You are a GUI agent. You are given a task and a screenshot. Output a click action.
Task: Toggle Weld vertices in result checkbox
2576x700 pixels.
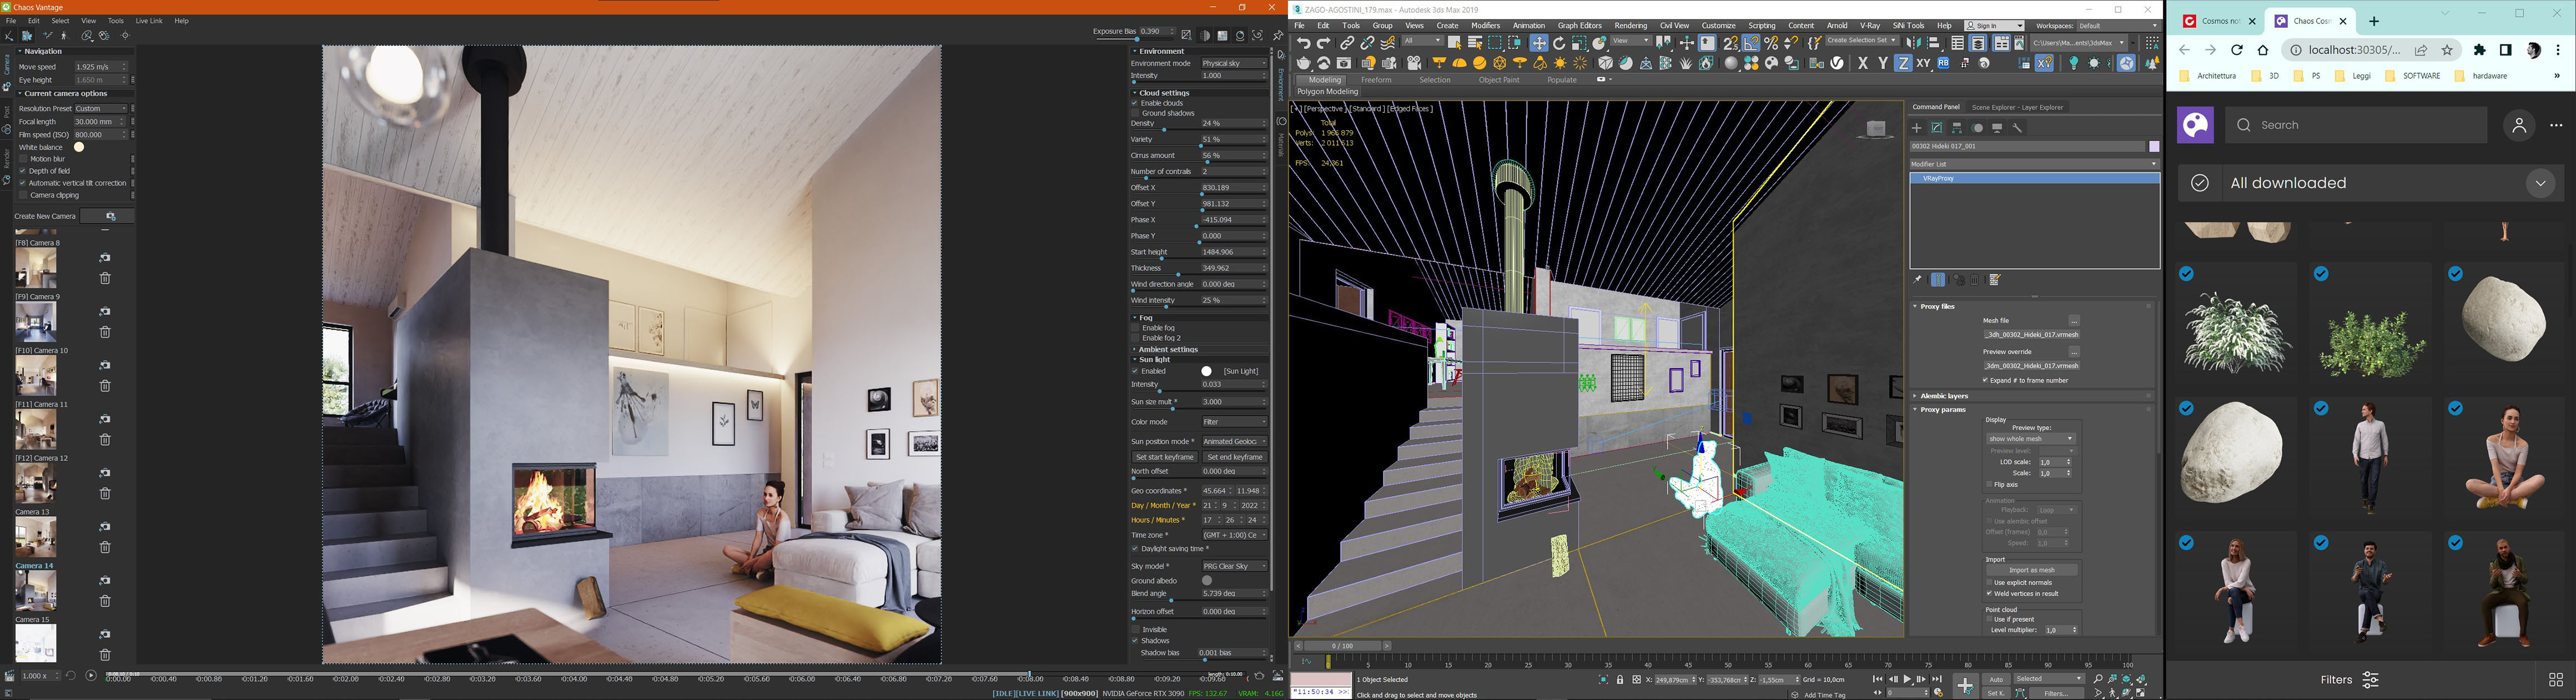point(1989,593)
